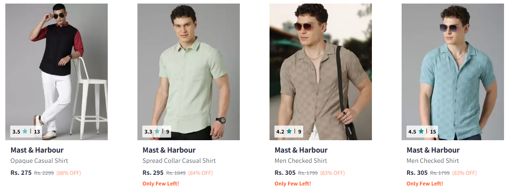Click the 88% OFF discount label

pyautogui.click(x=69, y=173)
